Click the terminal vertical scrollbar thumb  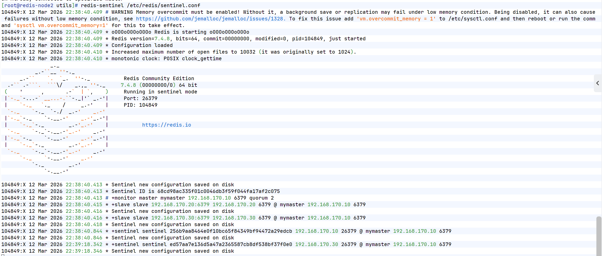pos(599,236)
